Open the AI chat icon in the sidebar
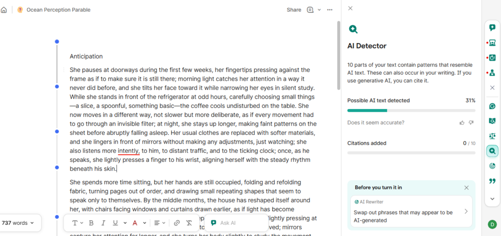This screenshot has width=501, height=236. (x=492, y=28)
